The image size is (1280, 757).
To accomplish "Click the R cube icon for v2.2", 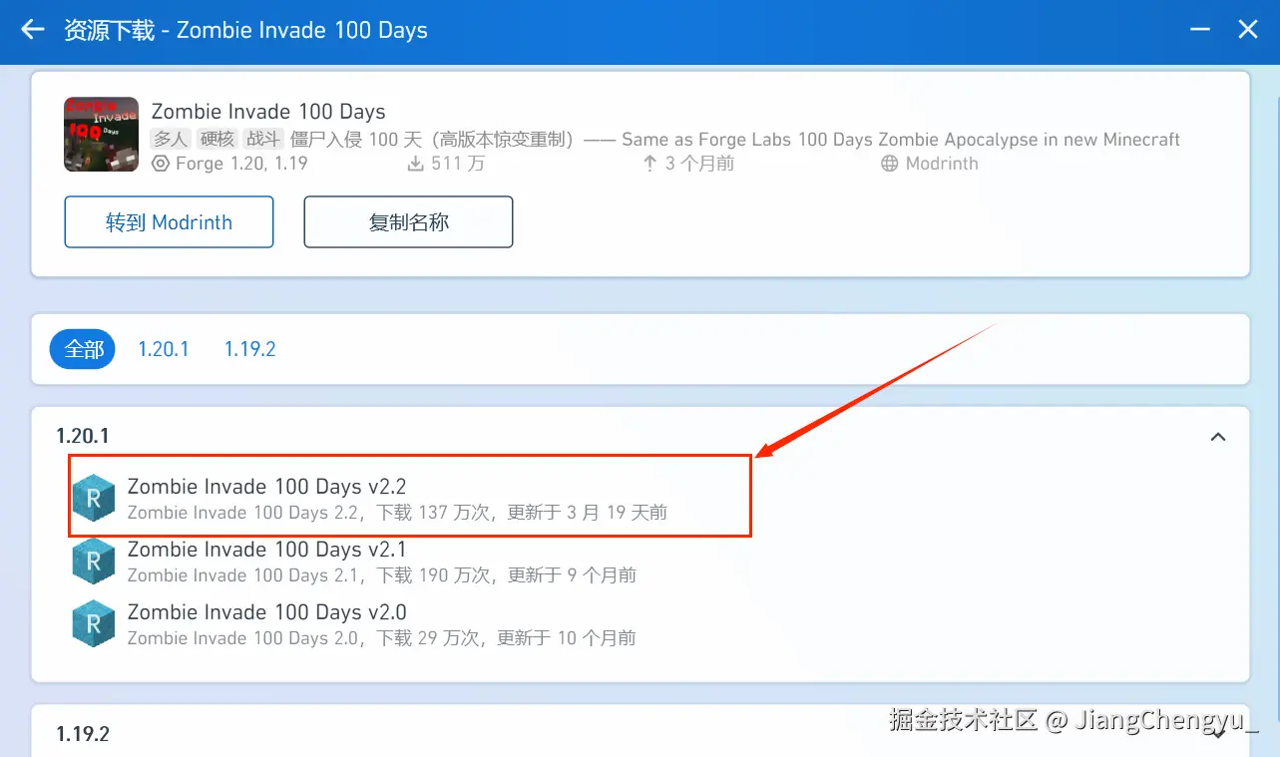I will (x=94, y=498).
